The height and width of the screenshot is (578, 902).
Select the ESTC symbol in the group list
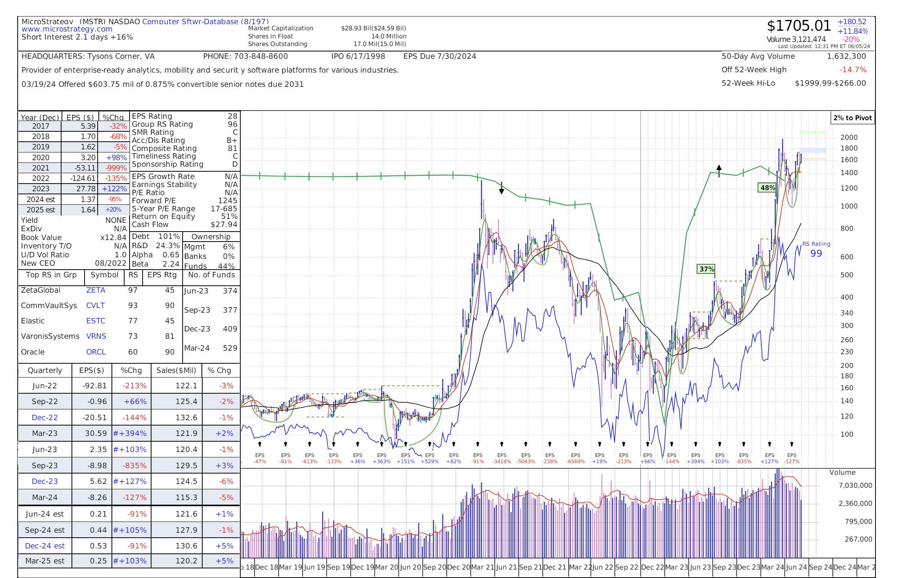tap(96, 321)
